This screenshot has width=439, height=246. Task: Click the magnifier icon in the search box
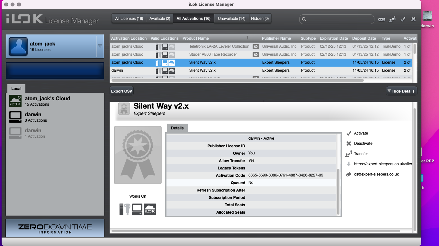click(x=304, y=19)
